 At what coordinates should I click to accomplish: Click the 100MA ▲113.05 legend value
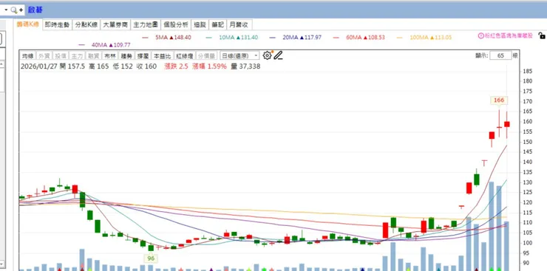pyautogui.click(x=430, y=37)
